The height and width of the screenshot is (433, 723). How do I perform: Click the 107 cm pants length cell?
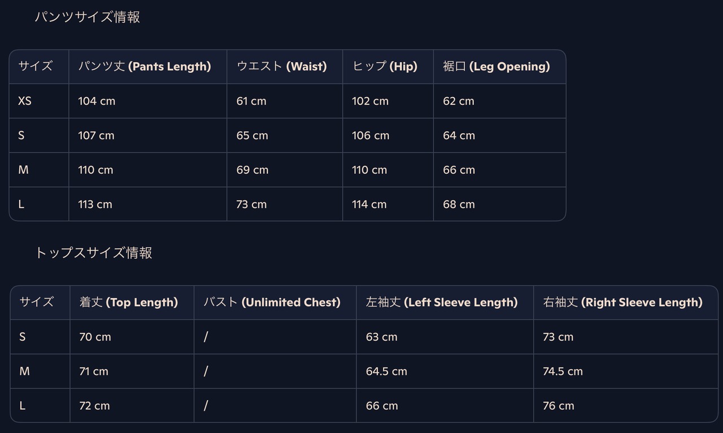point(96,135)
